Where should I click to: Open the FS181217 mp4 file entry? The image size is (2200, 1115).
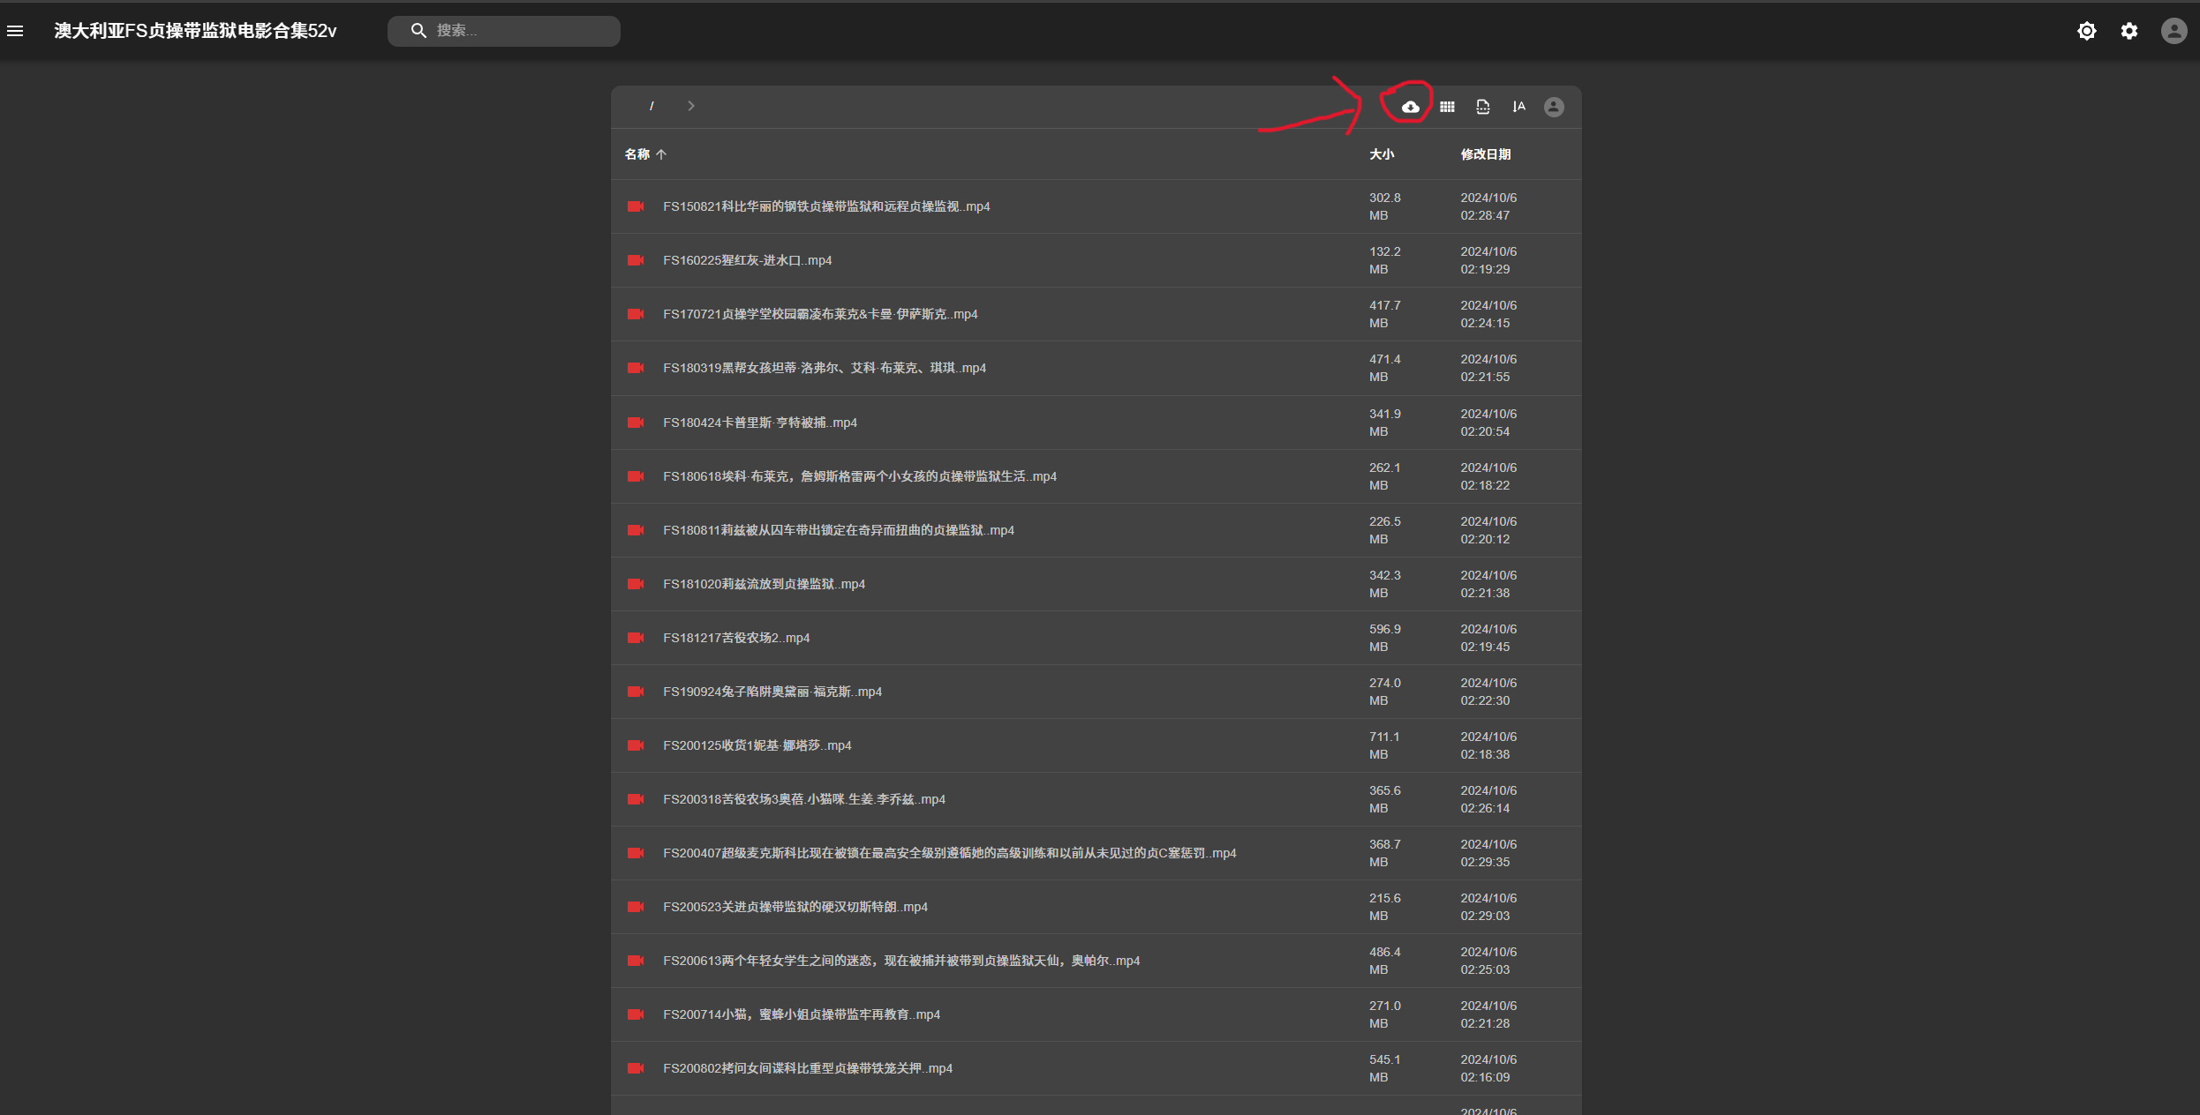tap(736, 638)
